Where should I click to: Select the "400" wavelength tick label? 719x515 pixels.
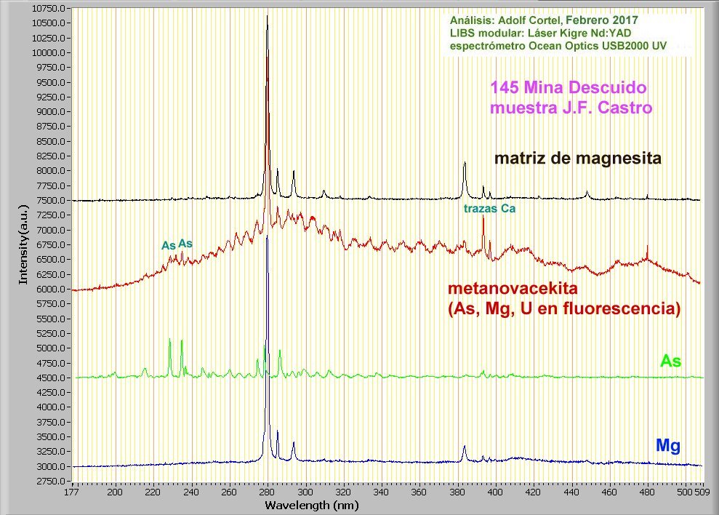495,492
